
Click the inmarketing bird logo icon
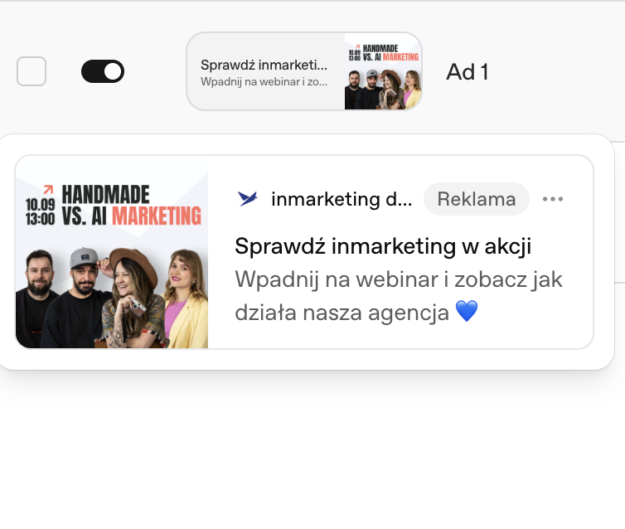(x=248, y=198)
